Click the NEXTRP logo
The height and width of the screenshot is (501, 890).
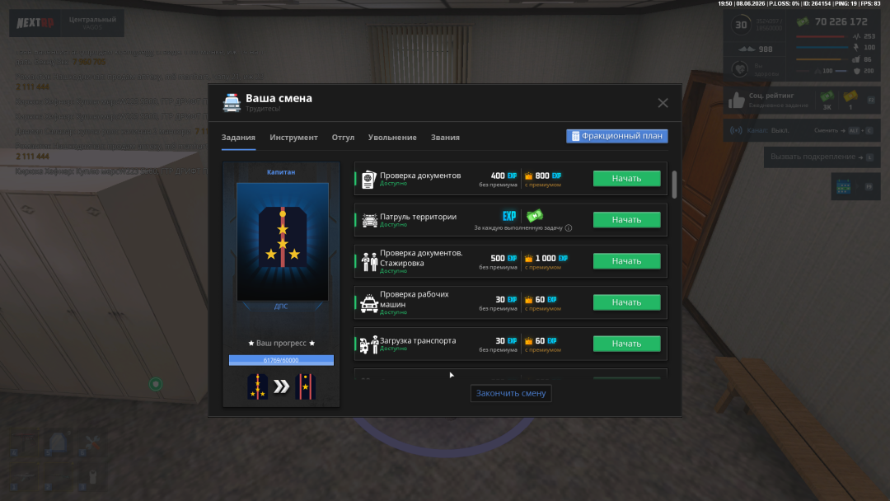(35, 23)
